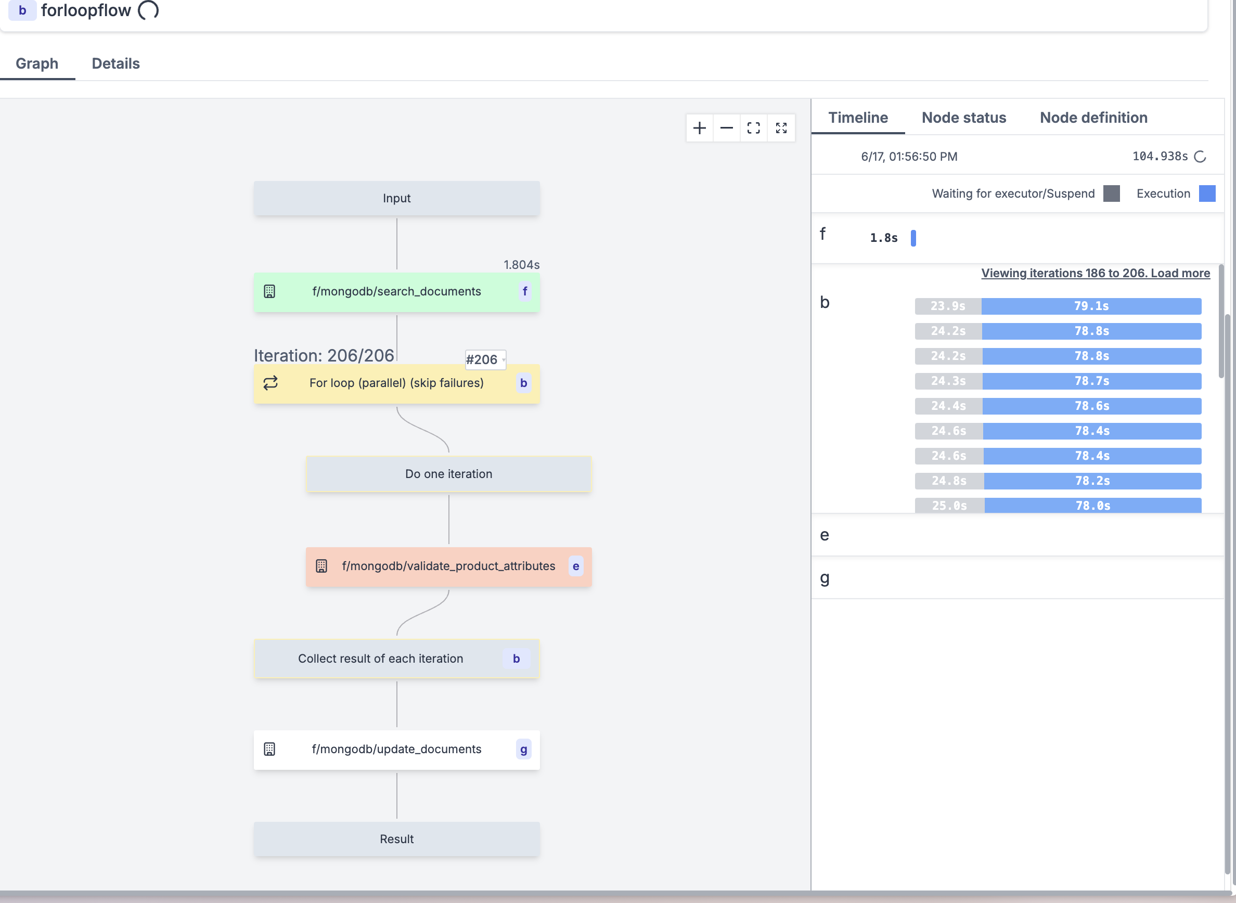Open the Node definition tab
This screenshot has width=1236, height=903.
pos(1093,118)
